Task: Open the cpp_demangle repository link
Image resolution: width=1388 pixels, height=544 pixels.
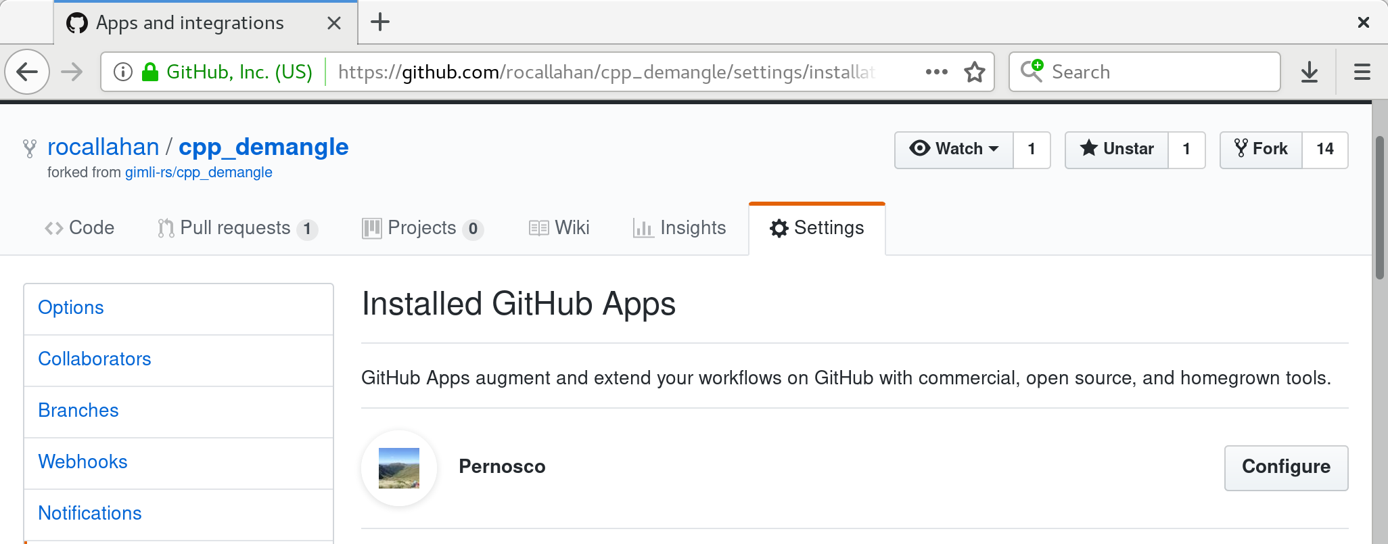Action: pyautogui.click(x=263, y=147)
